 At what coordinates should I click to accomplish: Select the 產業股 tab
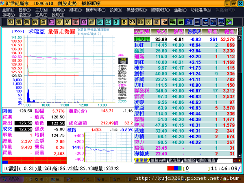click(x=141, y=160)
